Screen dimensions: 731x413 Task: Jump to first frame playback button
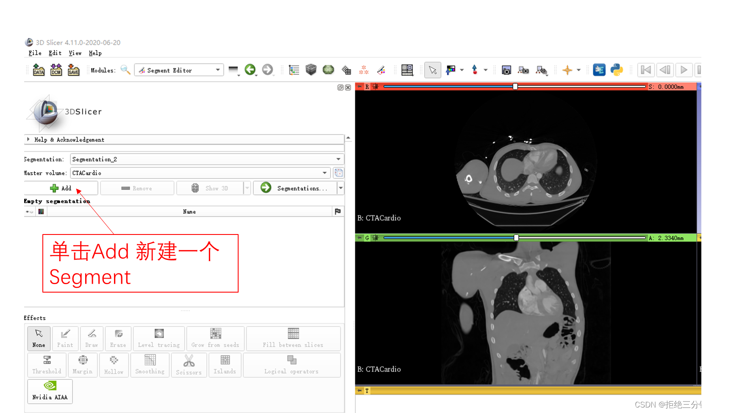tap(646, 70)
